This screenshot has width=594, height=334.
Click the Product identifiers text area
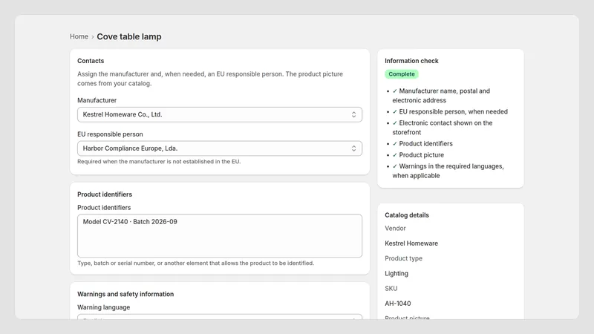220,235
